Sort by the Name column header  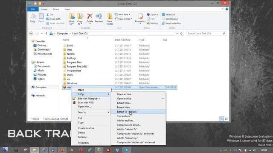(66, 40)
